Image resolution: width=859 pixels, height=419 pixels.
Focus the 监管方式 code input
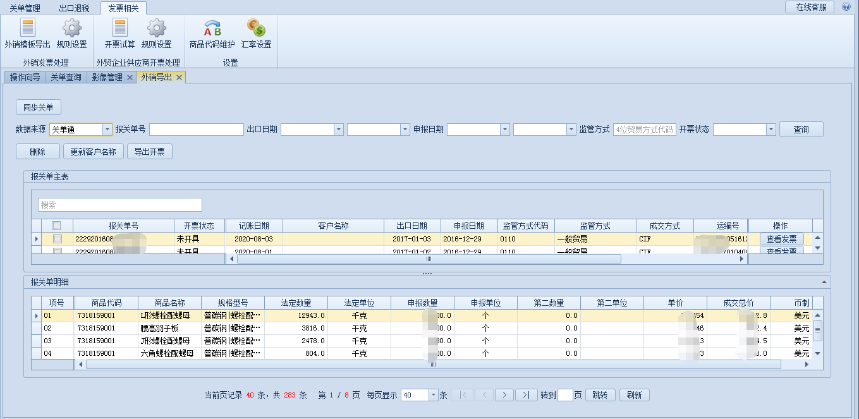645,130
